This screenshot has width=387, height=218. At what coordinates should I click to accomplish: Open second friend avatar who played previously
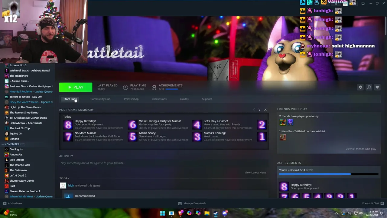pyautogui.click(x=290, y=122)
